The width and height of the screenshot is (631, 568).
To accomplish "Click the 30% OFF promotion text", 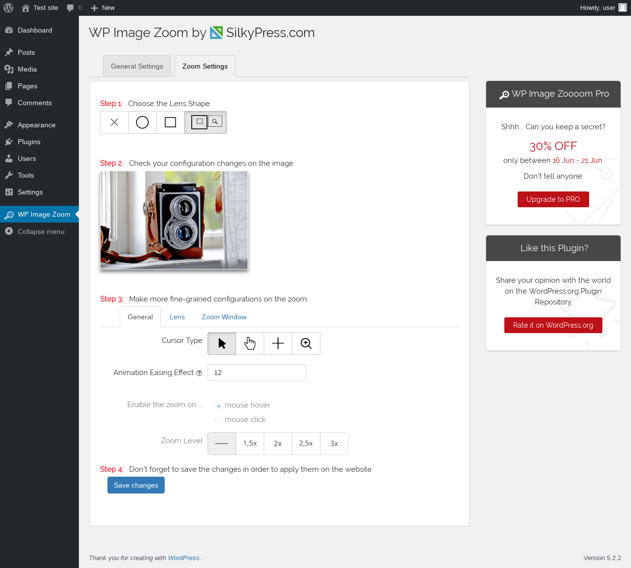I will 553,146.
